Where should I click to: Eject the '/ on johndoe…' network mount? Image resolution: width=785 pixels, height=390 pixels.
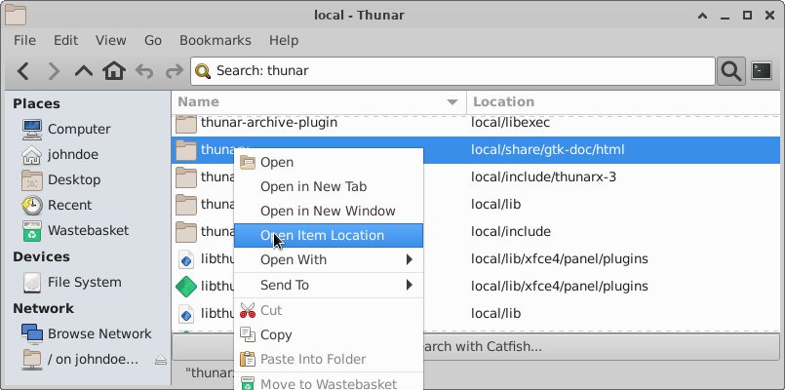pyautogui.click(x=160, y=360)
